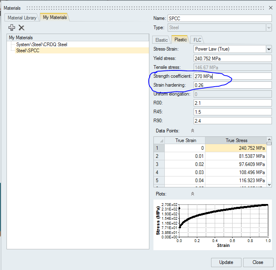The height and width of the screenshot is (270, 276).
Task: Select the My Materials tab
Action: pyautogui.click(x=55, y=17)
